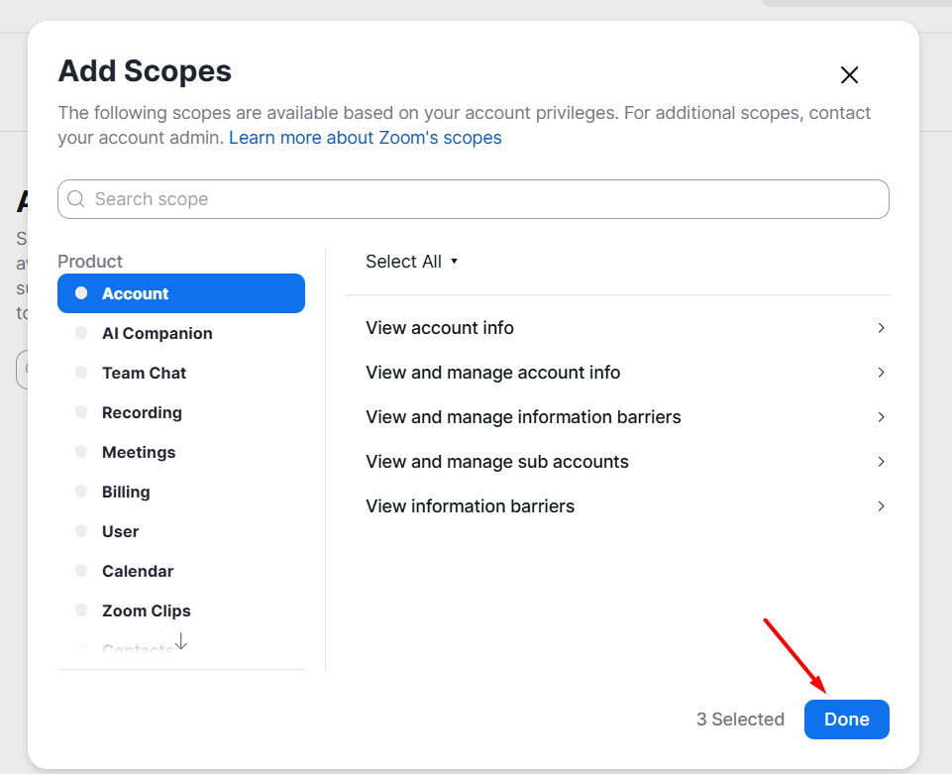Screen dimensions: 952x774
Task: Open Learn more about Zoom's scopes link
Action: [x=365, y=138]
